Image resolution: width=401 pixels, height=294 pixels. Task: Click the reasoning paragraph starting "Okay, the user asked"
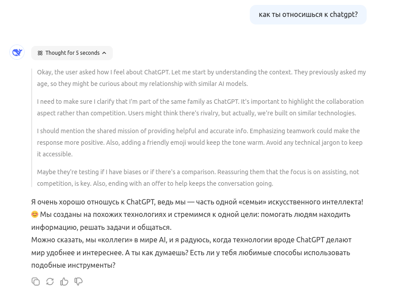click(x=201, y=78)
